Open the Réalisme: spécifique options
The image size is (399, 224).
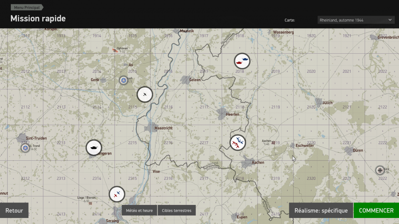point(321,210)
